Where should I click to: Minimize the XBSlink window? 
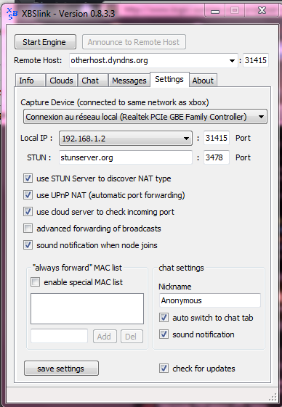(x=215, y=11)
